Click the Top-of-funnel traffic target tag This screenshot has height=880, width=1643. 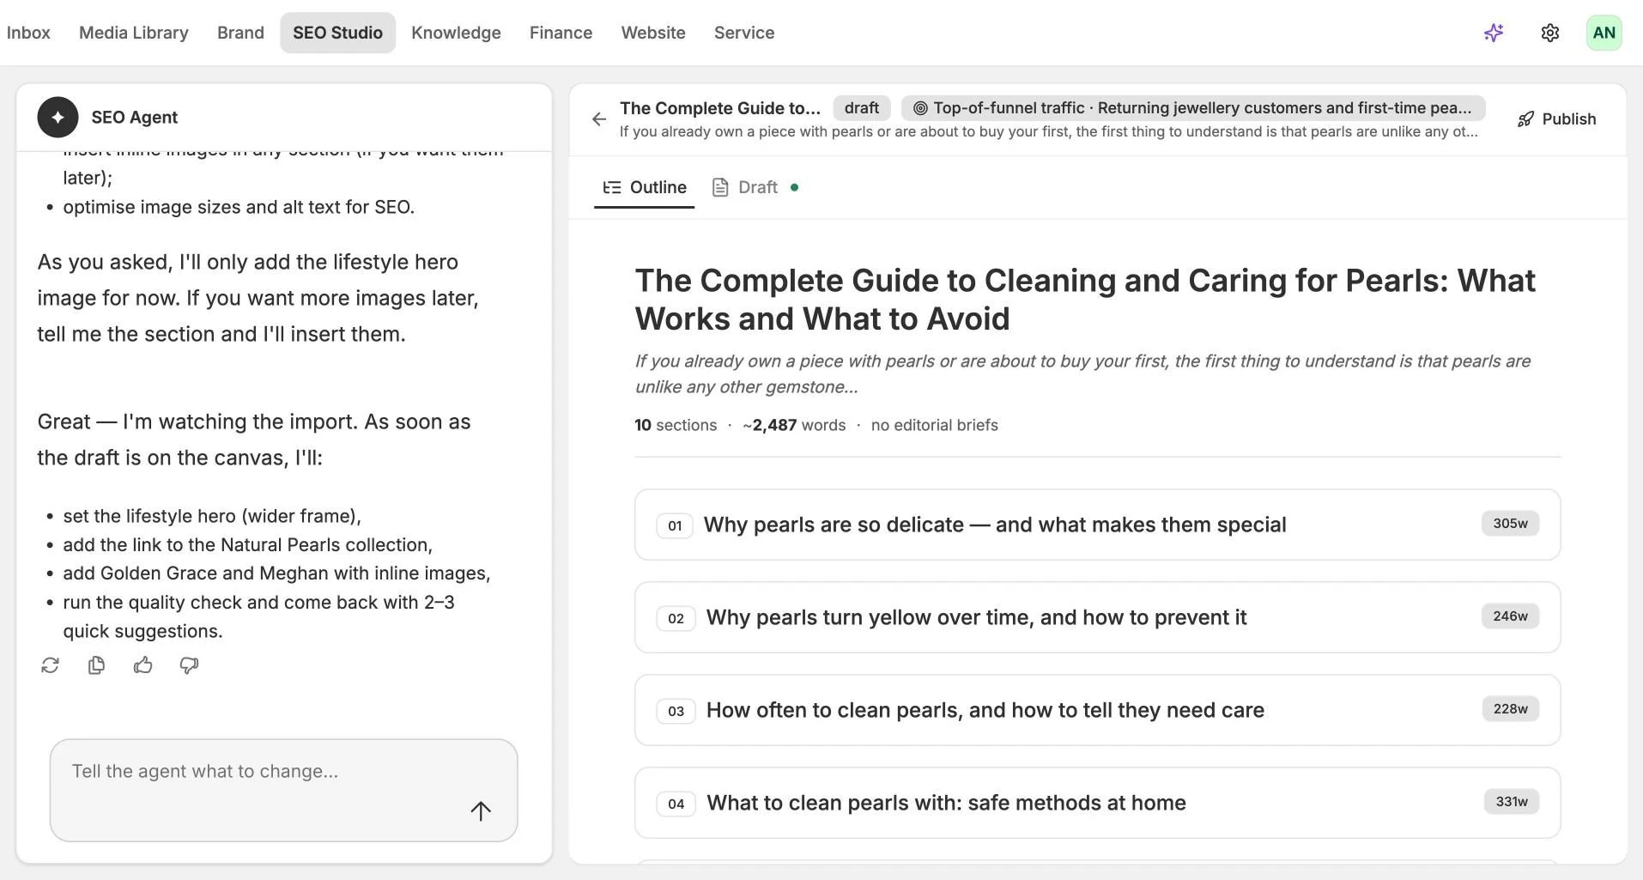click(x=1192, y=107)
